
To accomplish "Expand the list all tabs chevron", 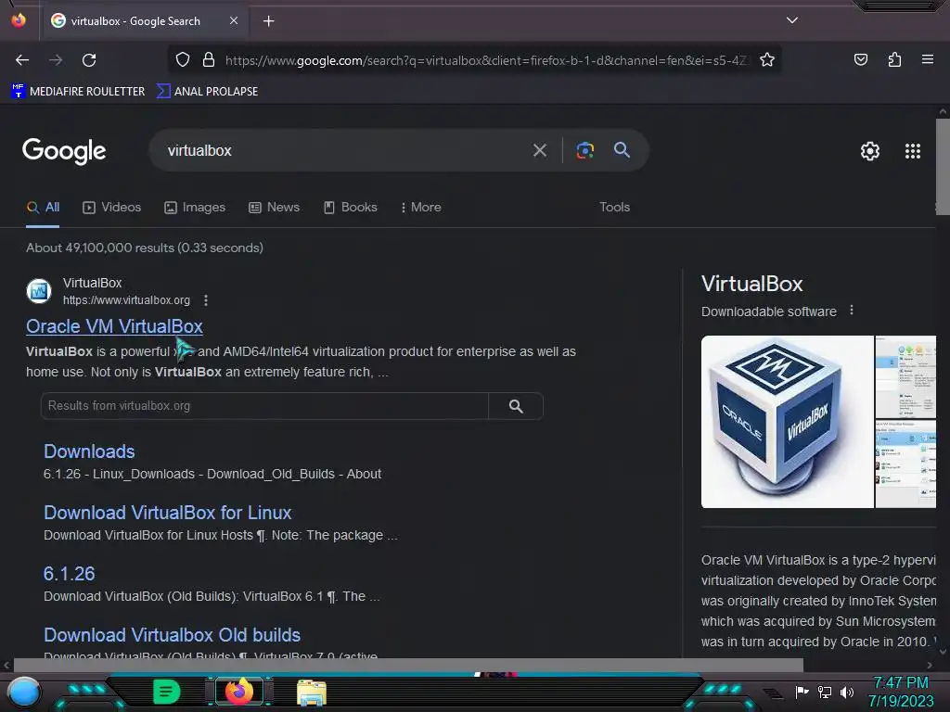I will 792,20.
